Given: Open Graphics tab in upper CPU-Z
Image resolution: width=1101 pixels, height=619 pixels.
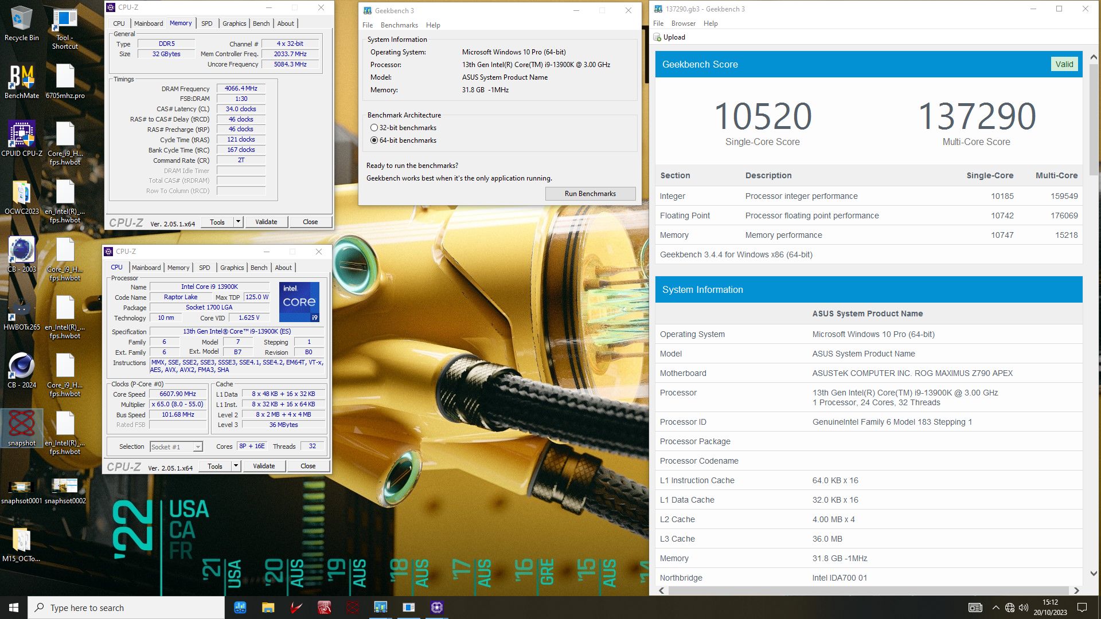Looking at the screenshot, I should click(235, 23).
